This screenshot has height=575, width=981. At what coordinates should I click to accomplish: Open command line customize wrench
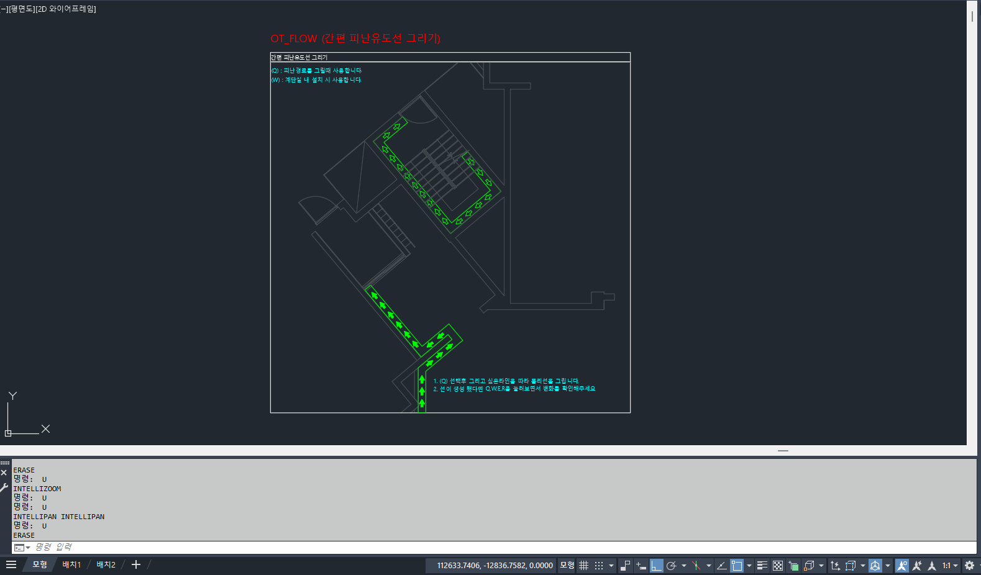(4, 487)
